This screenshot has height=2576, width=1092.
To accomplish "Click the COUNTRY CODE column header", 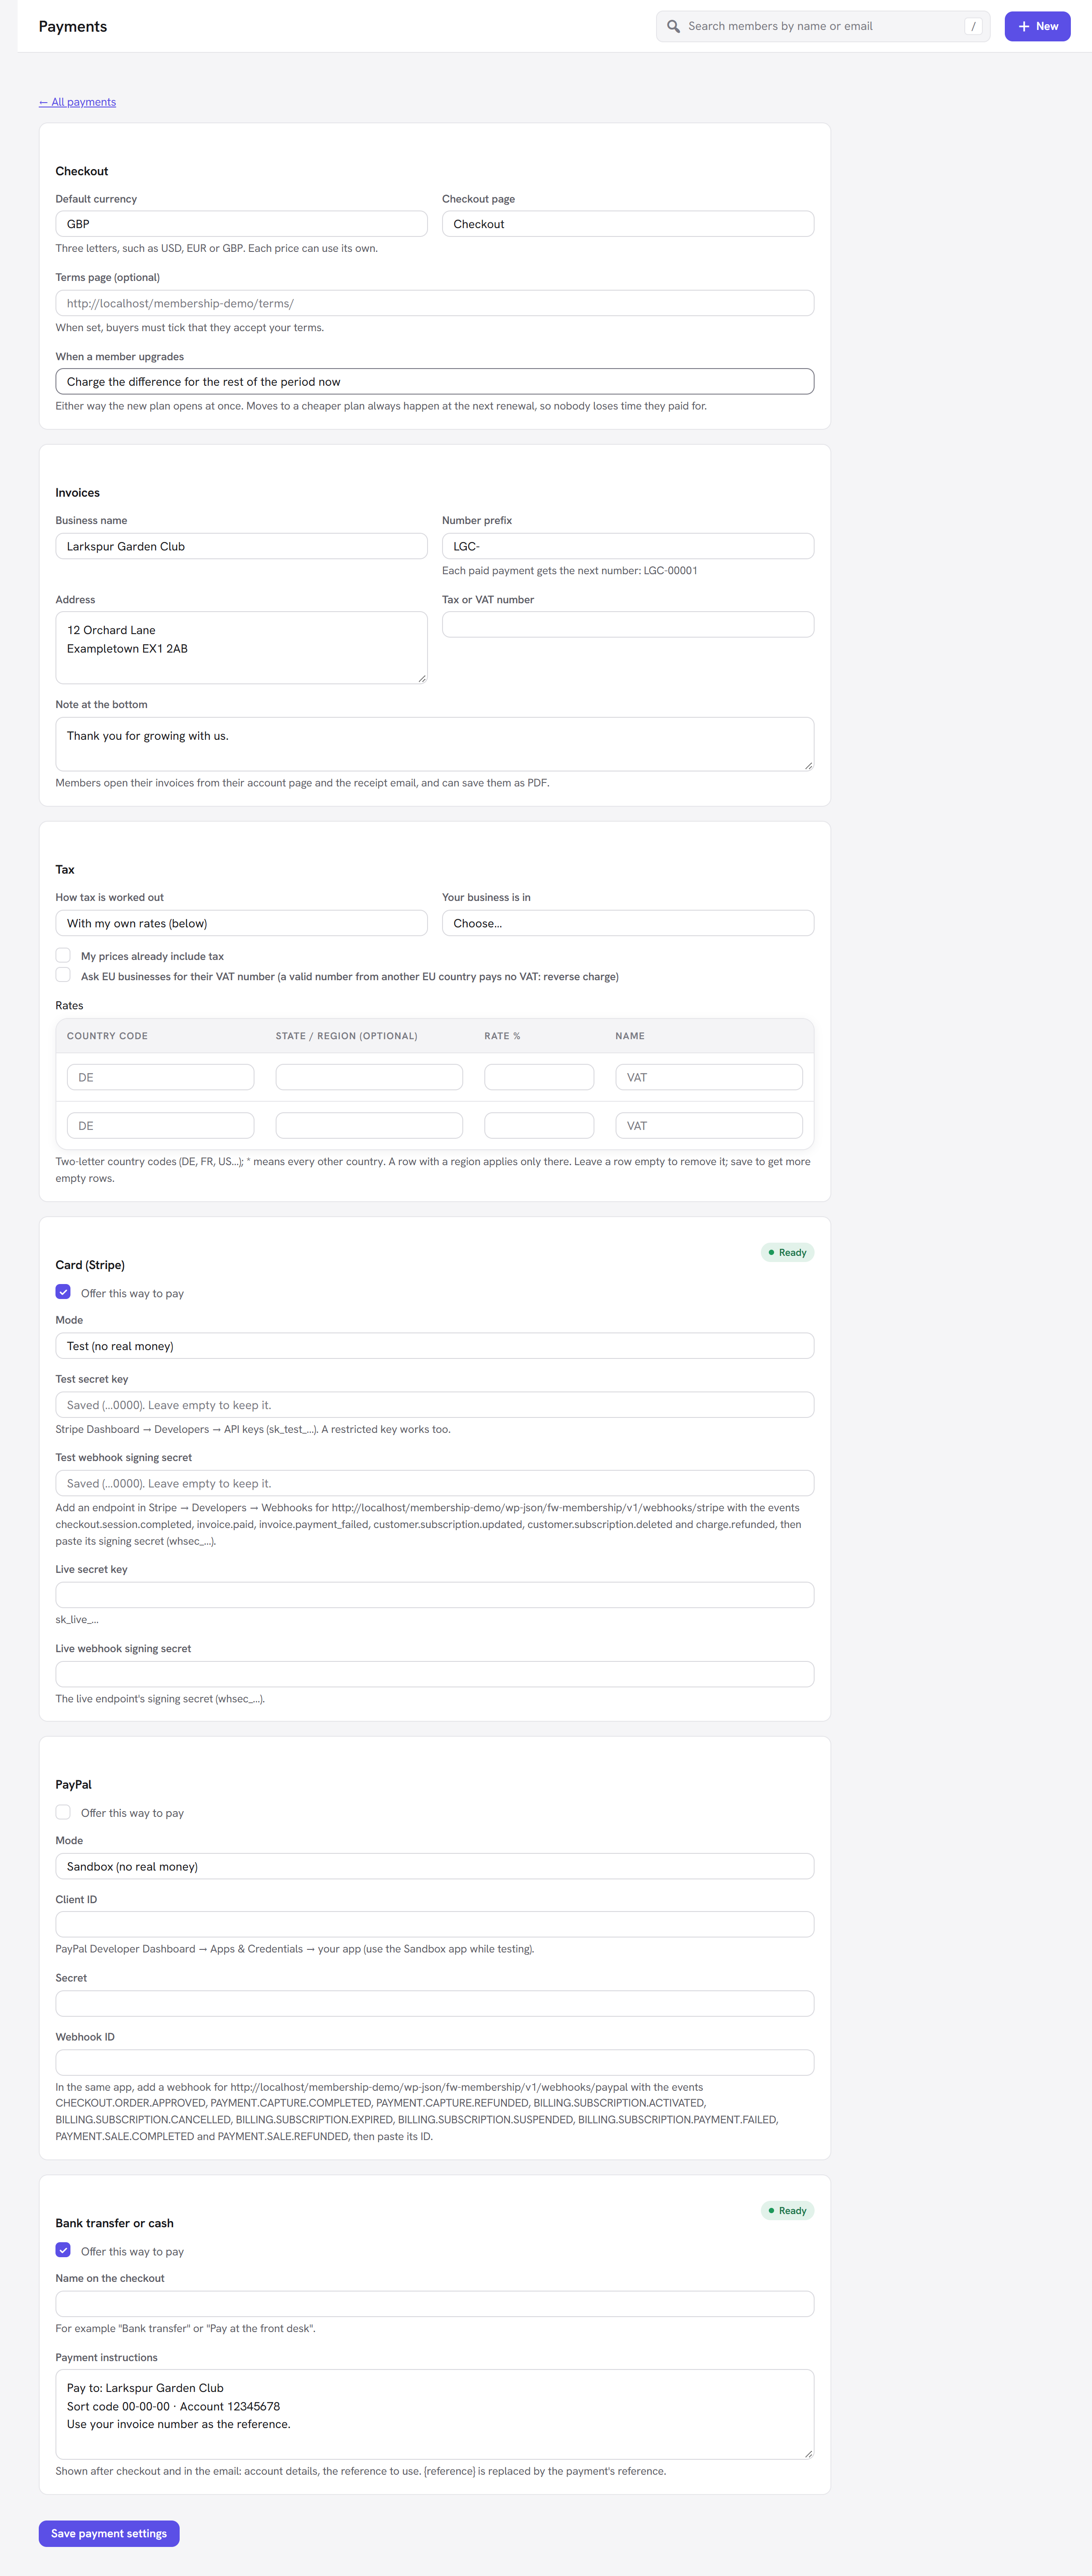I will 107,1036.
